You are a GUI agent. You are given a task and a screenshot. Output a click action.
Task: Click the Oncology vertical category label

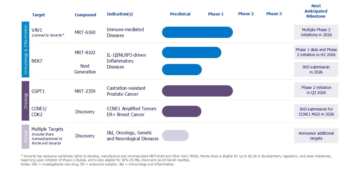[25, 101]
